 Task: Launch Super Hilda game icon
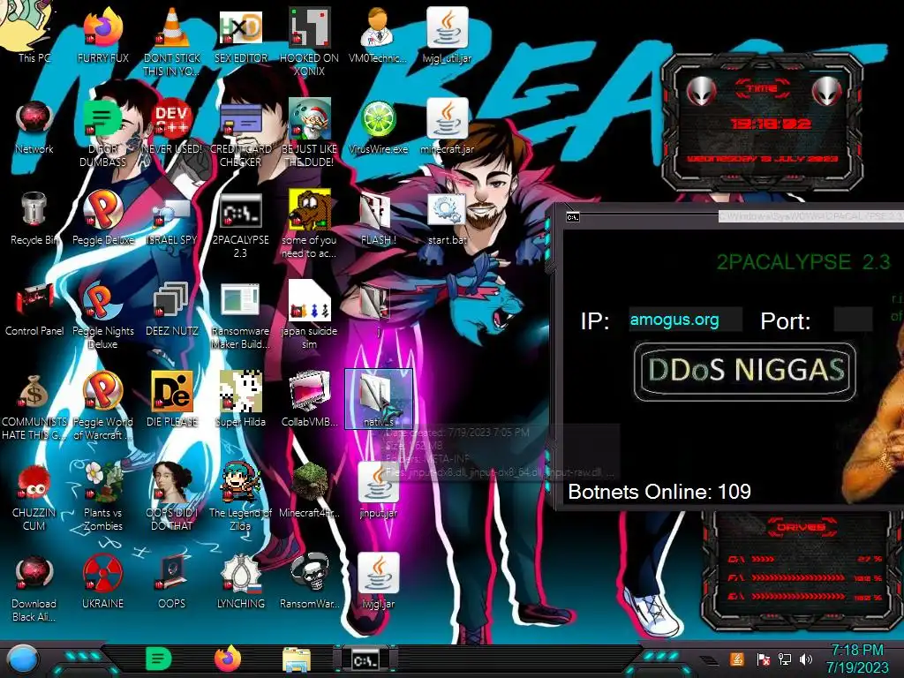241,398
